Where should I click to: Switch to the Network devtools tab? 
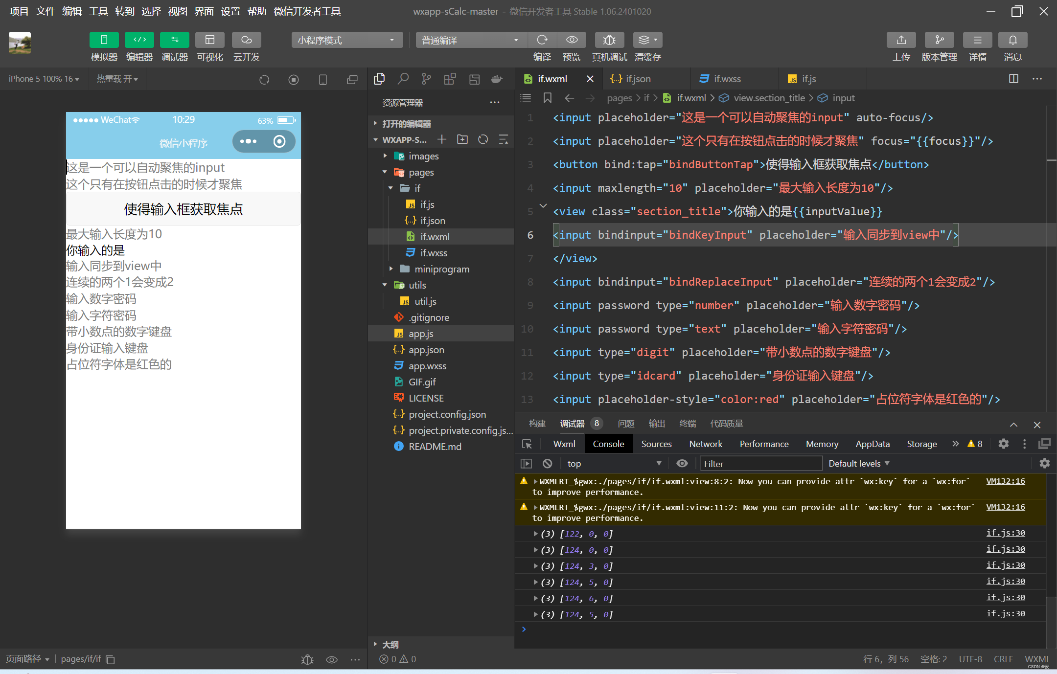[706, 444]
